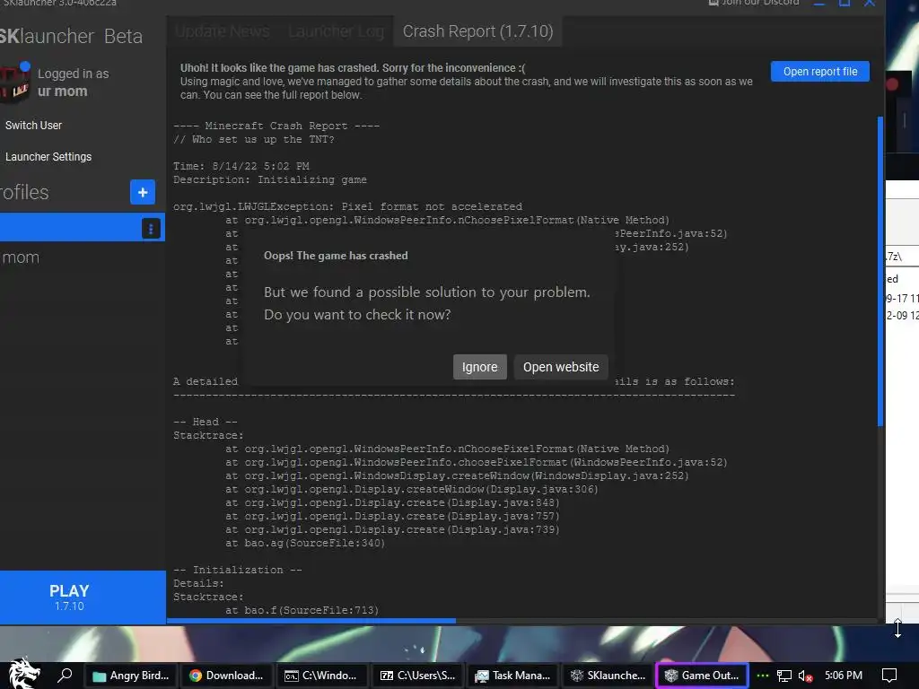Image resolution: width=919 pixels, height=689 pixels.
Task: Open the crash report file
Action: [820, 72]
